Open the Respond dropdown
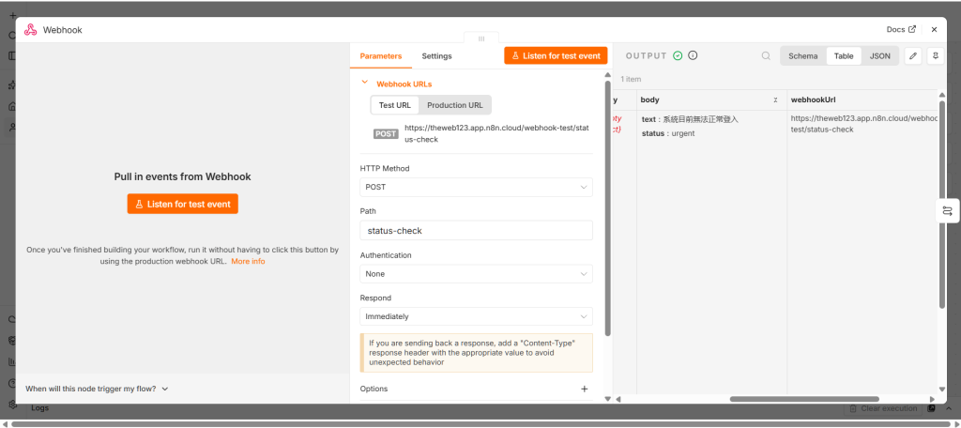 [x=476, y=316]
